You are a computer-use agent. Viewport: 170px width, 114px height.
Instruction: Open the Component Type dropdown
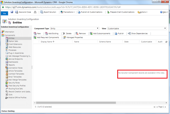(75, 28)
